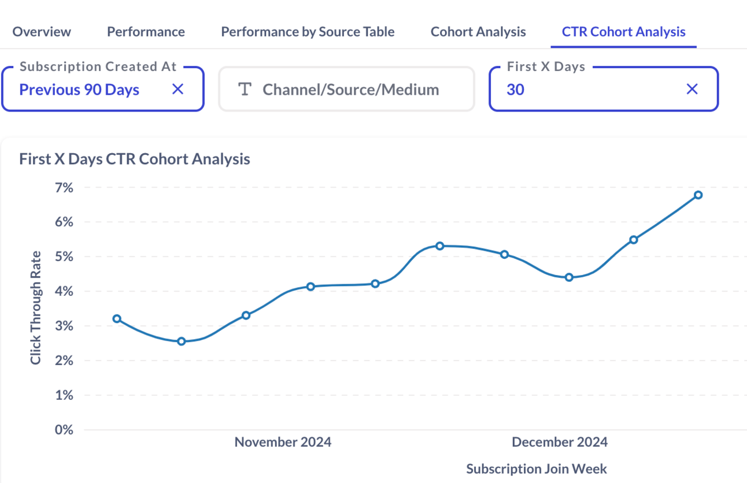Click the data point at 5.5%
The image size is (747, 483).
click(634, 239)
